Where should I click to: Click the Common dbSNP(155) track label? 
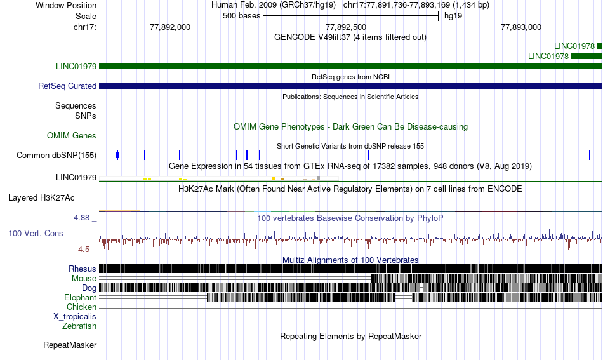[56, 156]
